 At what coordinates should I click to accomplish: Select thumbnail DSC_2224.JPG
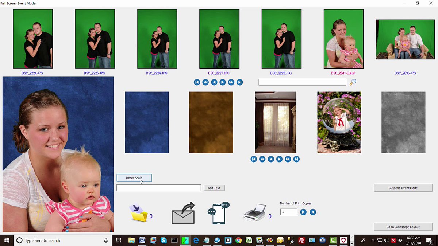(x=33, y=39)
